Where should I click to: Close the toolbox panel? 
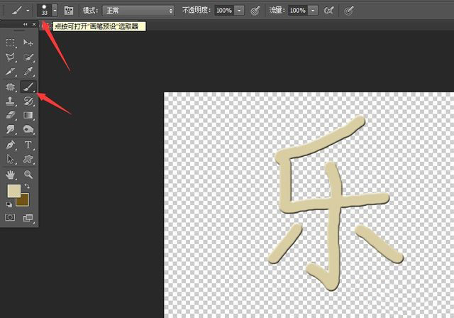point(34,24)
